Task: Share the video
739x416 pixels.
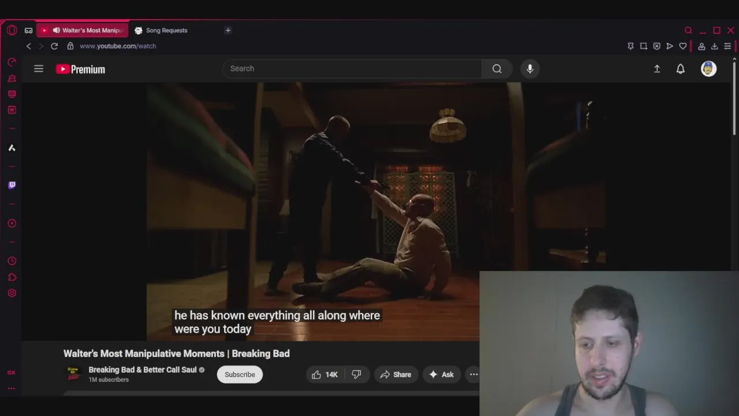Action: click(x=395, y=374)
